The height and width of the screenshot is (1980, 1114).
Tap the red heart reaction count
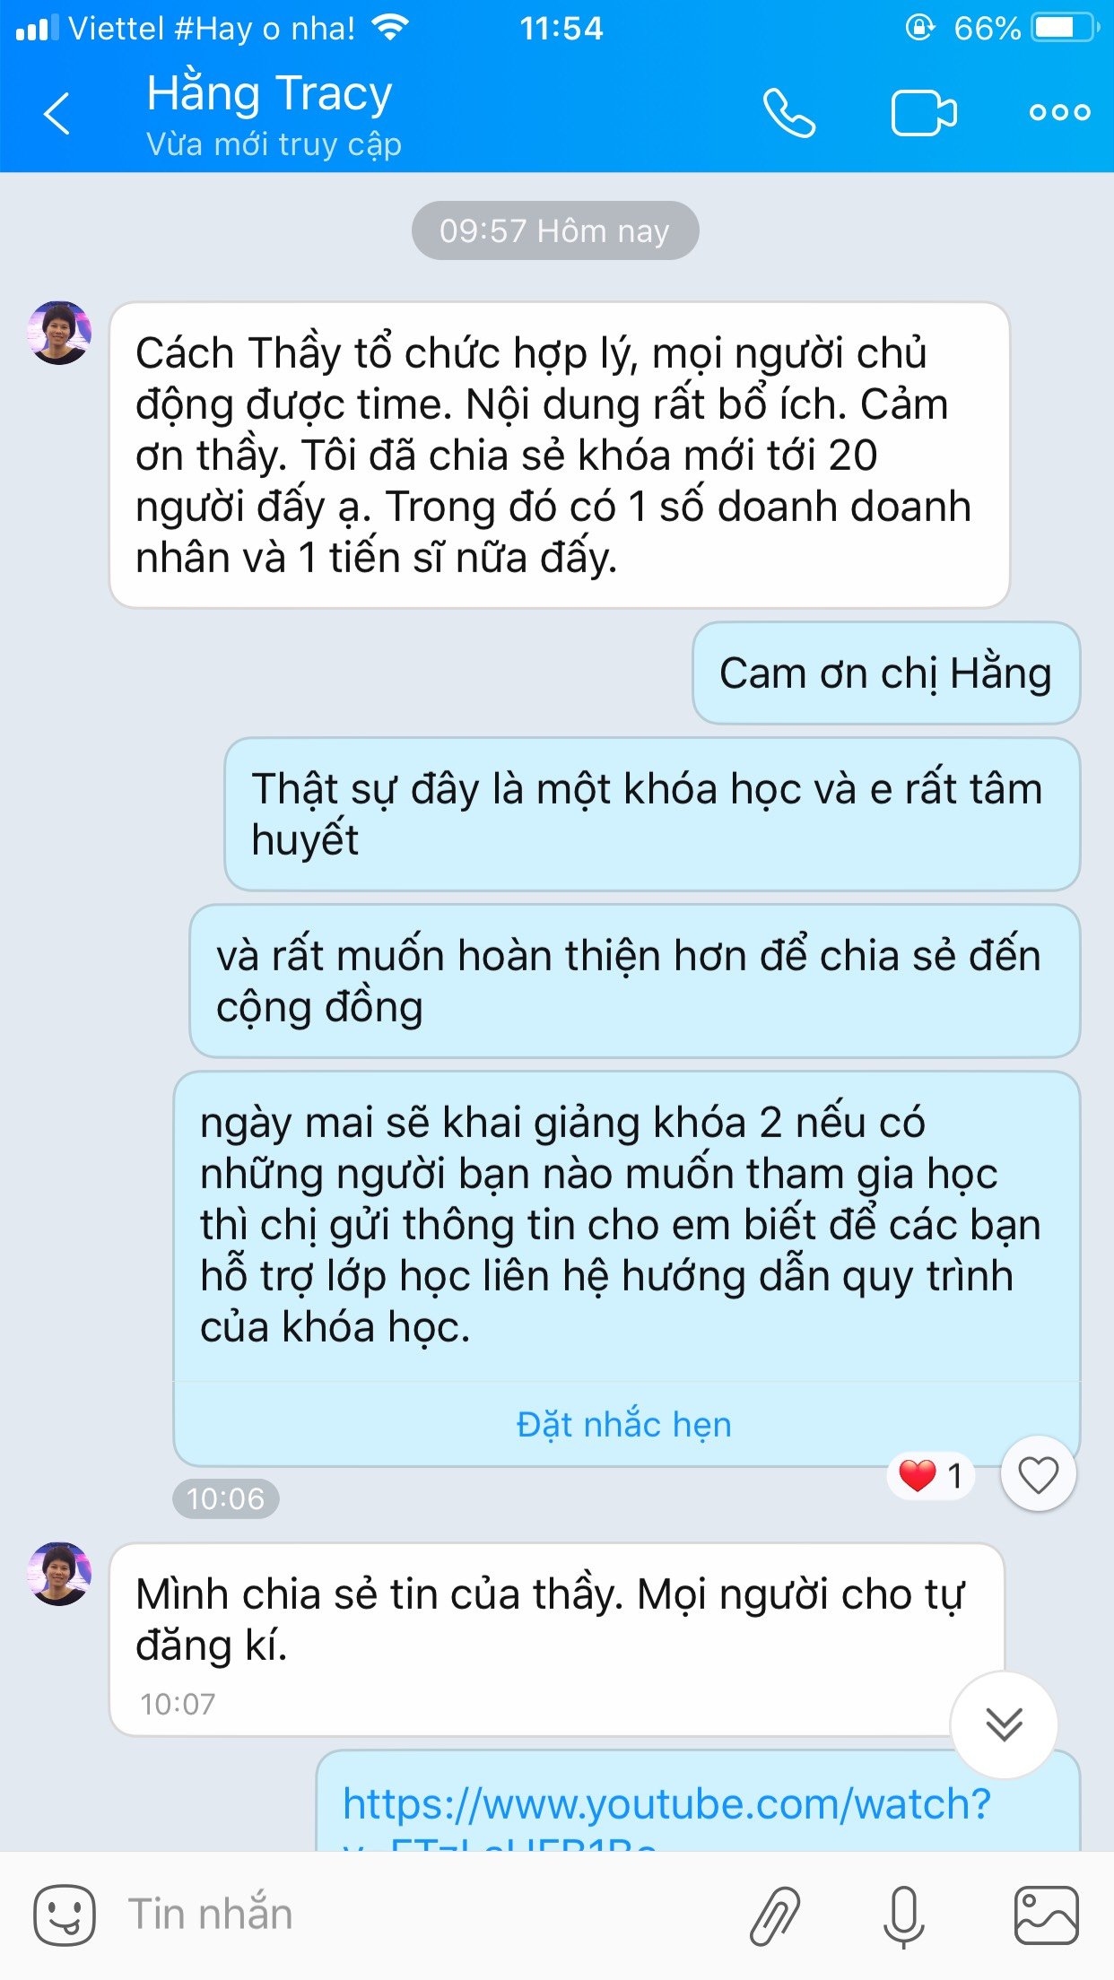click(931, 1475)
